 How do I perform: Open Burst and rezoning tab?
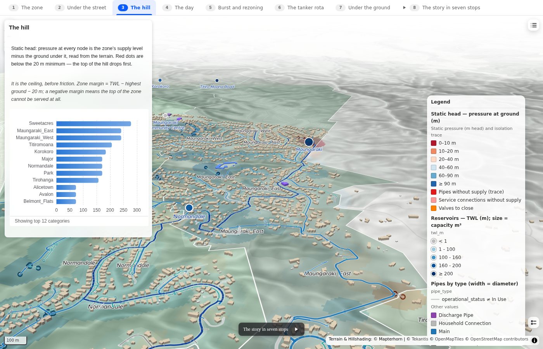[234, 7]
